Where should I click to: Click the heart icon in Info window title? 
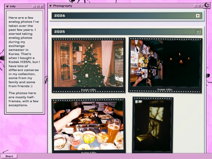[x=7, y=6]
